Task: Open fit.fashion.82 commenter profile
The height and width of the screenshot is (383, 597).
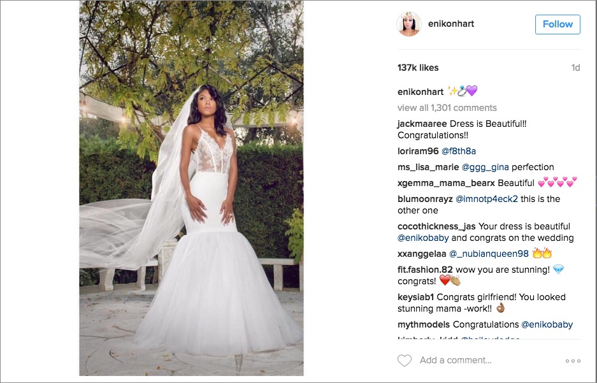Action: click(425, 270)
